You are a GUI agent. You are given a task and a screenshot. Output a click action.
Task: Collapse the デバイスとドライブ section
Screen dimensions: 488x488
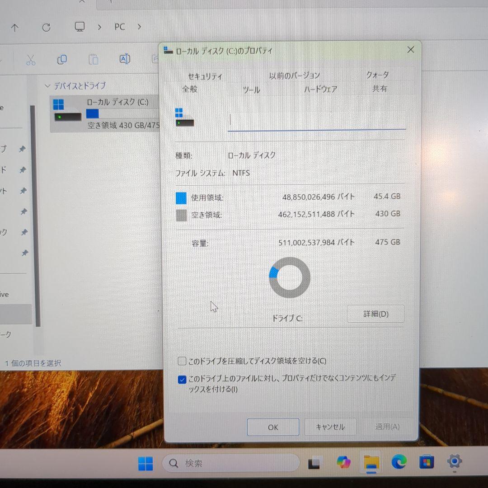[47, 86]
